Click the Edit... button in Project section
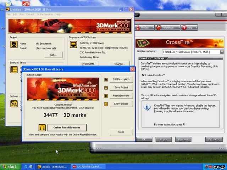The width and height of the screenshot is (227, 170). pos(54,55)
